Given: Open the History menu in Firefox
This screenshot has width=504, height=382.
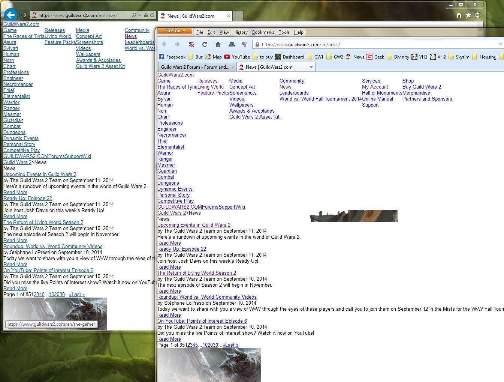Looking at the screenshot, I should 240,32.
